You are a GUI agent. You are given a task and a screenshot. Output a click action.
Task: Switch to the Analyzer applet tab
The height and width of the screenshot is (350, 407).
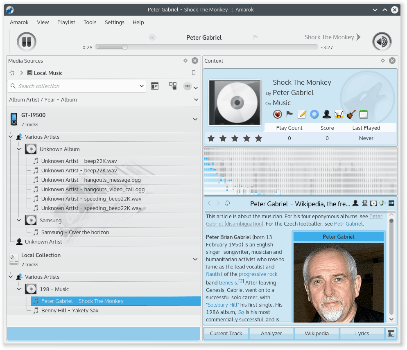tap(271, 333)
